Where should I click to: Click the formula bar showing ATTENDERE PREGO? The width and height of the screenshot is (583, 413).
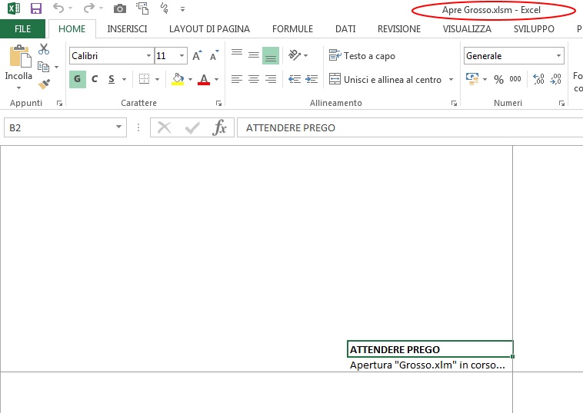(410, 127)
